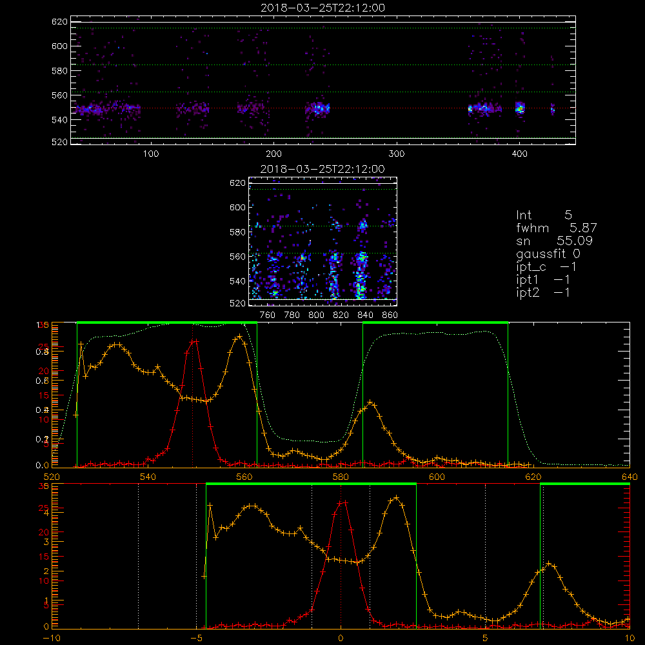Viewport: 645px width, 645px height.
Task: Click x-axis label 100 of the top spectrogram
Action: [x=151, y=154]
